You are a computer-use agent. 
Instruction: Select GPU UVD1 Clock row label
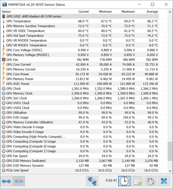[18, 103]
